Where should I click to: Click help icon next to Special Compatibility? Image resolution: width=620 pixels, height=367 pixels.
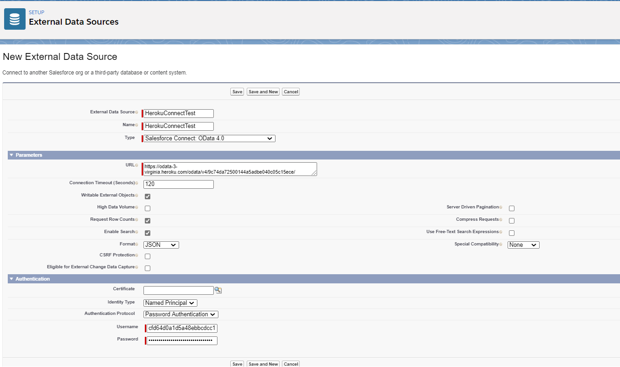click(x=501, y=245)
